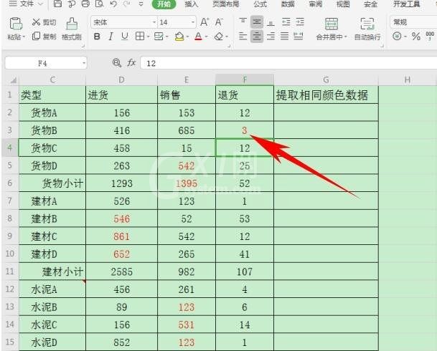Image resolution: width=437 pixels, height=351 pixels.
Task: Click the fill color bucket icon
Action: [179, 36]
